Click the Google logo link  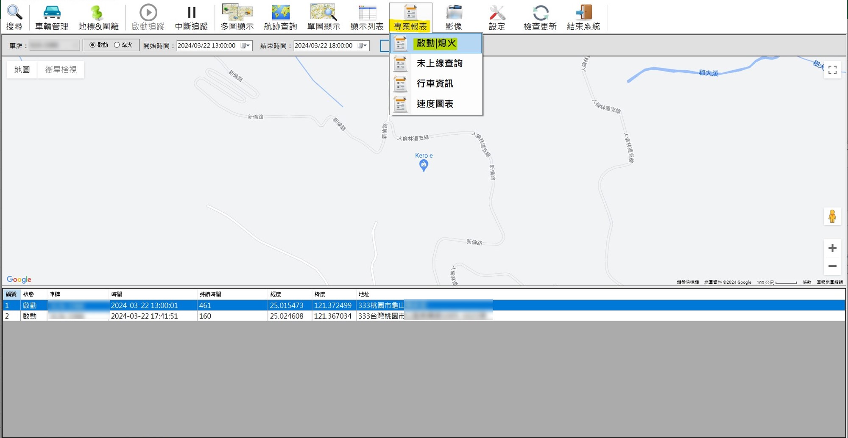(19, 280)
